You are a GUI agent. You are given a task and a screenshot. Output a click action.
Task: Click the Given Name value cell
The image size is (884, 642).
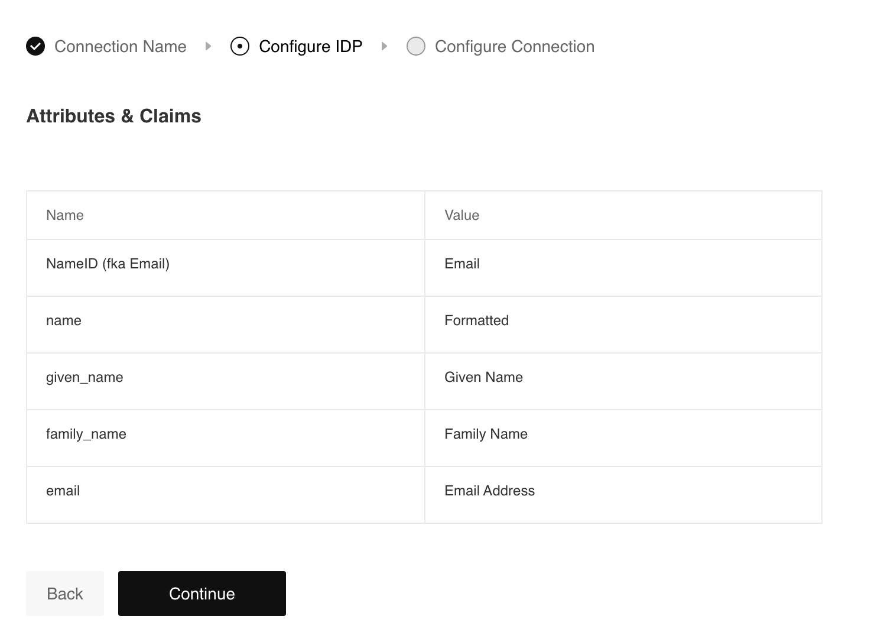(483, 377)
